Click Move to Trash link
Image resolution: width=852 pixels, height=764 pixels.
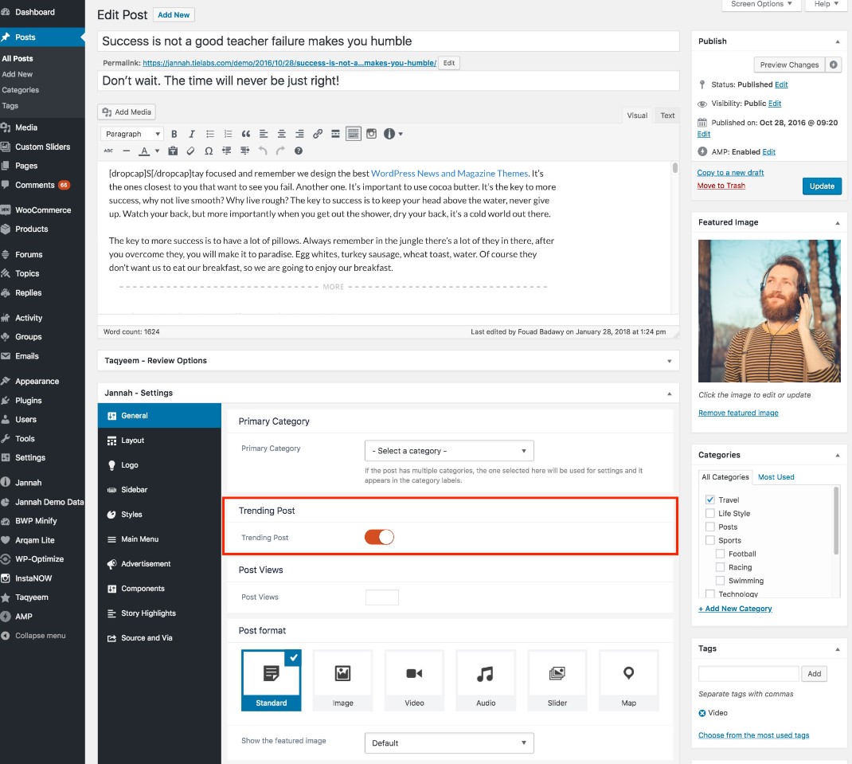pyautogui.click(x=721, y=186)
